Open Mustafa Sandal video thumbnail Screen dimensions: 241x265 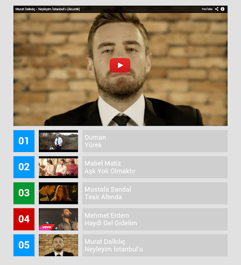pos(59,193)
